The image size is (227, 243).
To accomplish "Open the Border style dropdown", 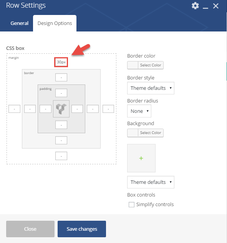I will (151, 88).
